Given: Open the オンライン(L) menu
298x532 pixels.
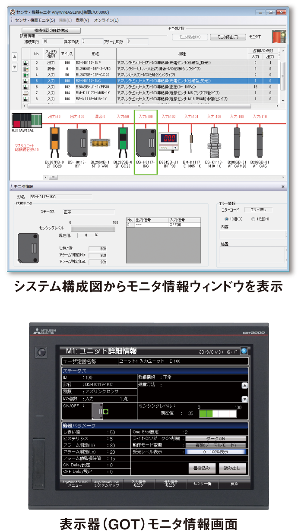Looking at the screenshot, I should pos(106,20).
